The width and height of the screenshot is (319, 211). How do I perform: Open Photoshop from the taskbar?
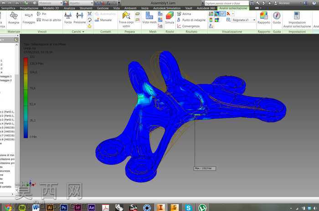64,207
